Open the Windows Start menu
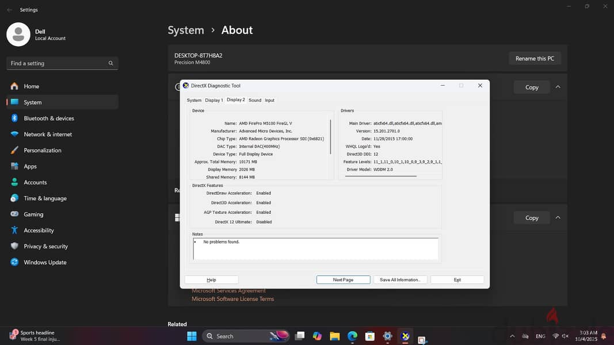This screenshot has width=614, height=345. (x=192, y=336)
